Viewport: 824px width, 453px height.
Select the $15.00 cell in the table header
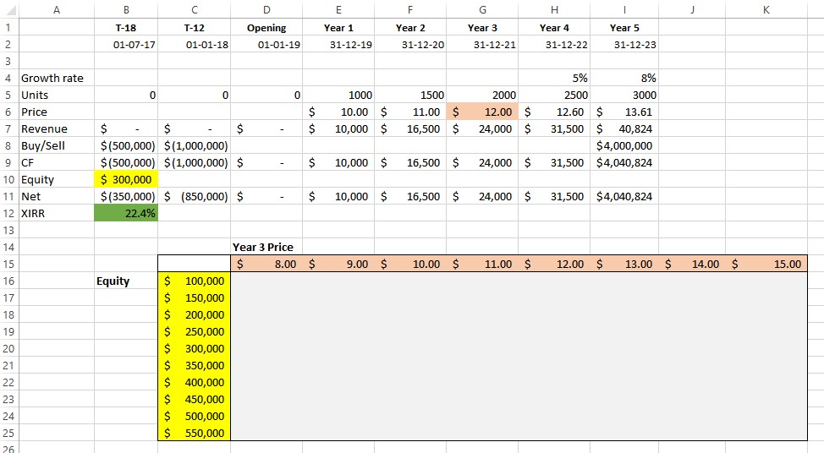coord(772,265)
